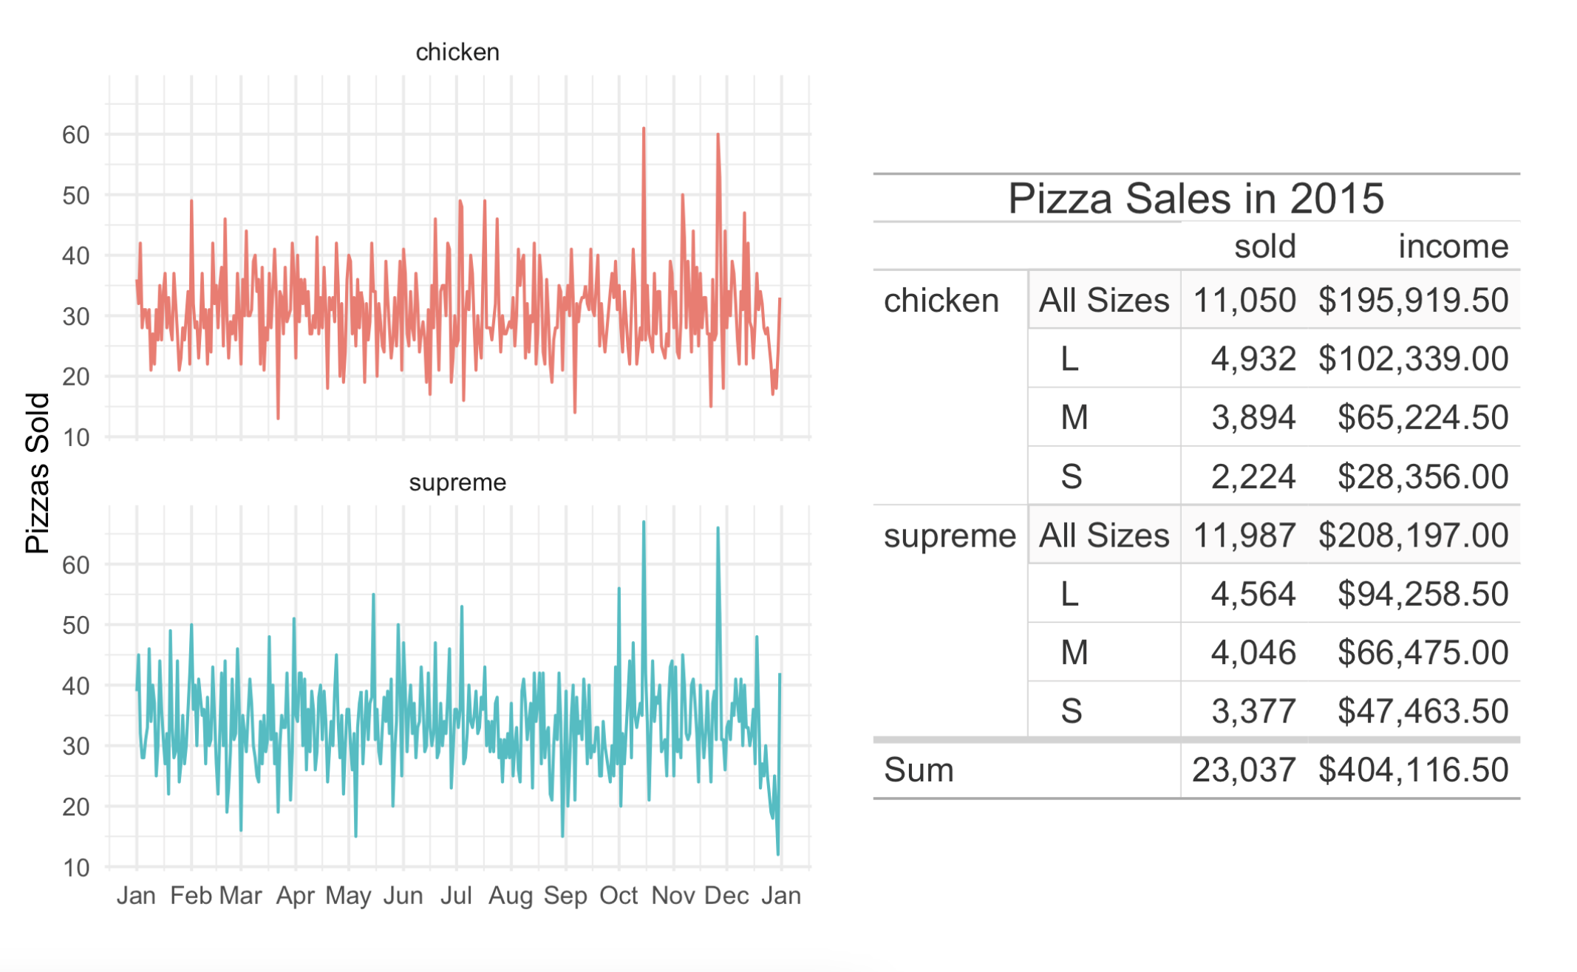The height and width of the screenshot is (972, 1577).
Task: Click the 2,224 sold cell
Action: pos(1253,477)
